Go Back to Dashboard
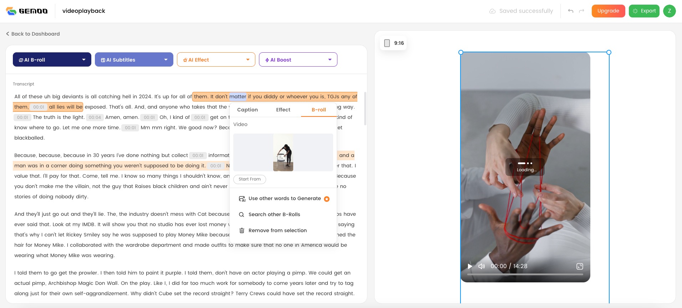 click(x=33, y=34)
